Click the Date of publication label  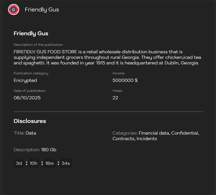click(x=29, y=91)
